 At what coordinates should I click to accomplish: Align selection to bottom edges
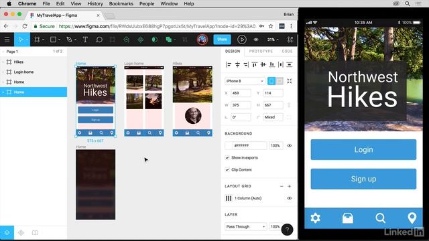[x=272, y=64]
